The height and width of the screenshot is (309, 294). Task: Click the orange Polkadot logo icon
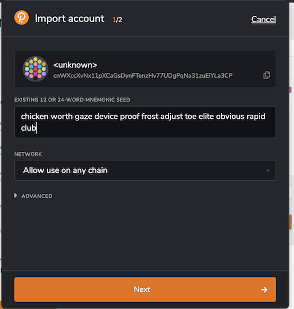pos(22,17)
